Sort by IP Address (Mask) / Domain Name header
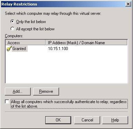The image size is (133, 129). coord(86,43)
